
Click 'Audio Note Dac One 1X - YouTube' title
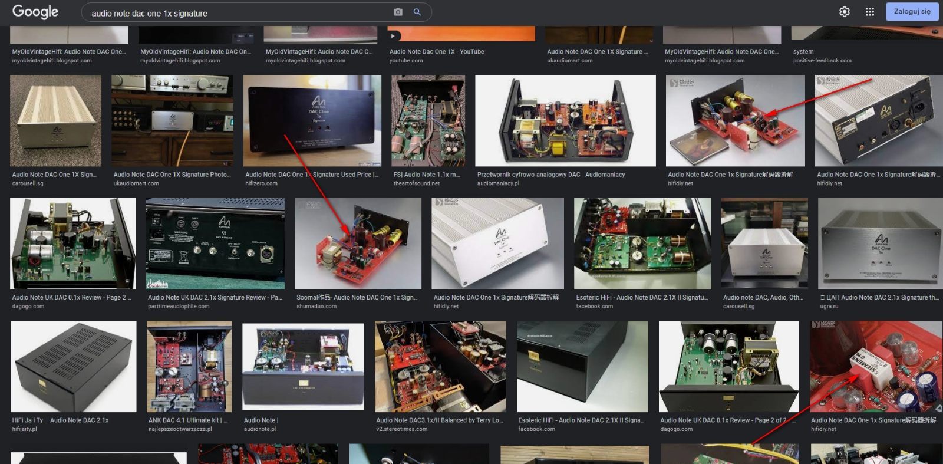[x=437, y=52]
